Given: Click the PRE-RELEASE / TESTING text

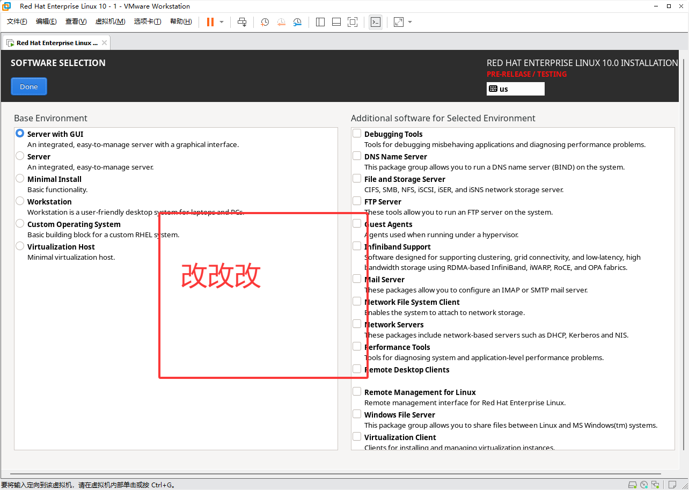Looking at the screenshot, I should click(526, 74).
